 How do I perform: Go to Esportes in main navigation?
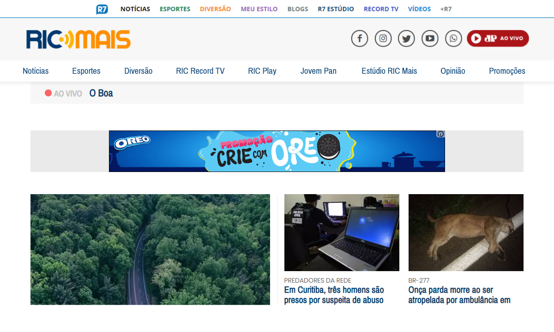(86, 71)
